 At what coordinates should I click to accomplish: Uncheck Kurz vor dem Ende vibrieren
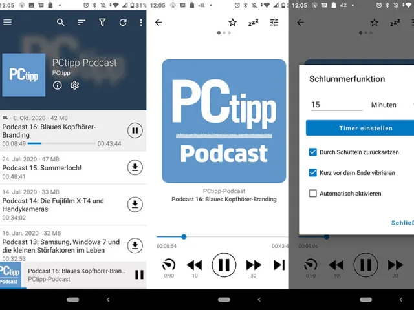click(313, 172)
